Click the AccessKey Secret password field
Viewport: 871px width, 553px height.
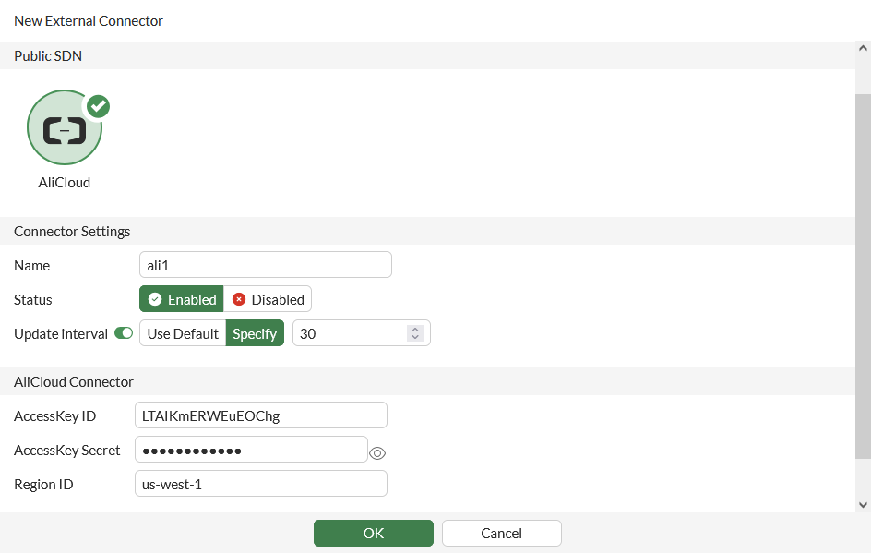(x=251, y=450)
